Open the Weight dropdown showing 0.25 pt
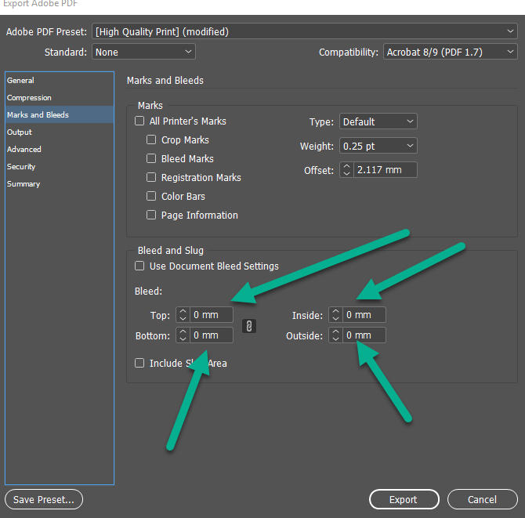 point(378,146)
